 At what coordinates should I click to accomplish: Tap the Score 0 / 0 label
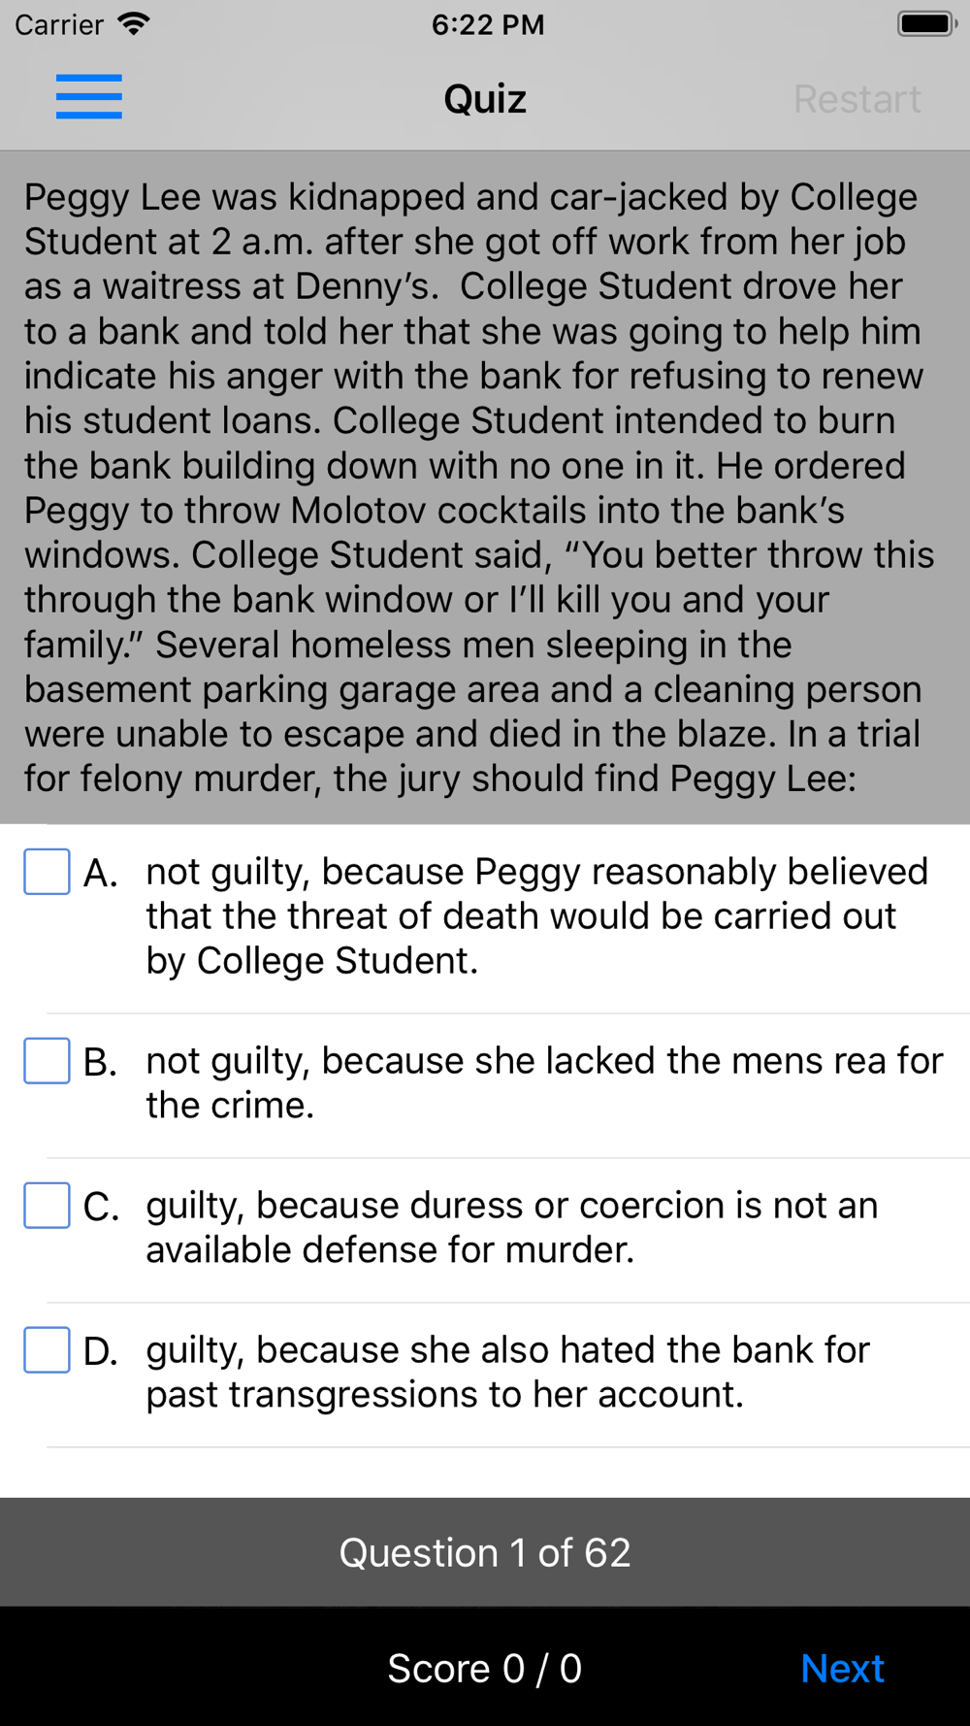click(x=485, y=1669)
